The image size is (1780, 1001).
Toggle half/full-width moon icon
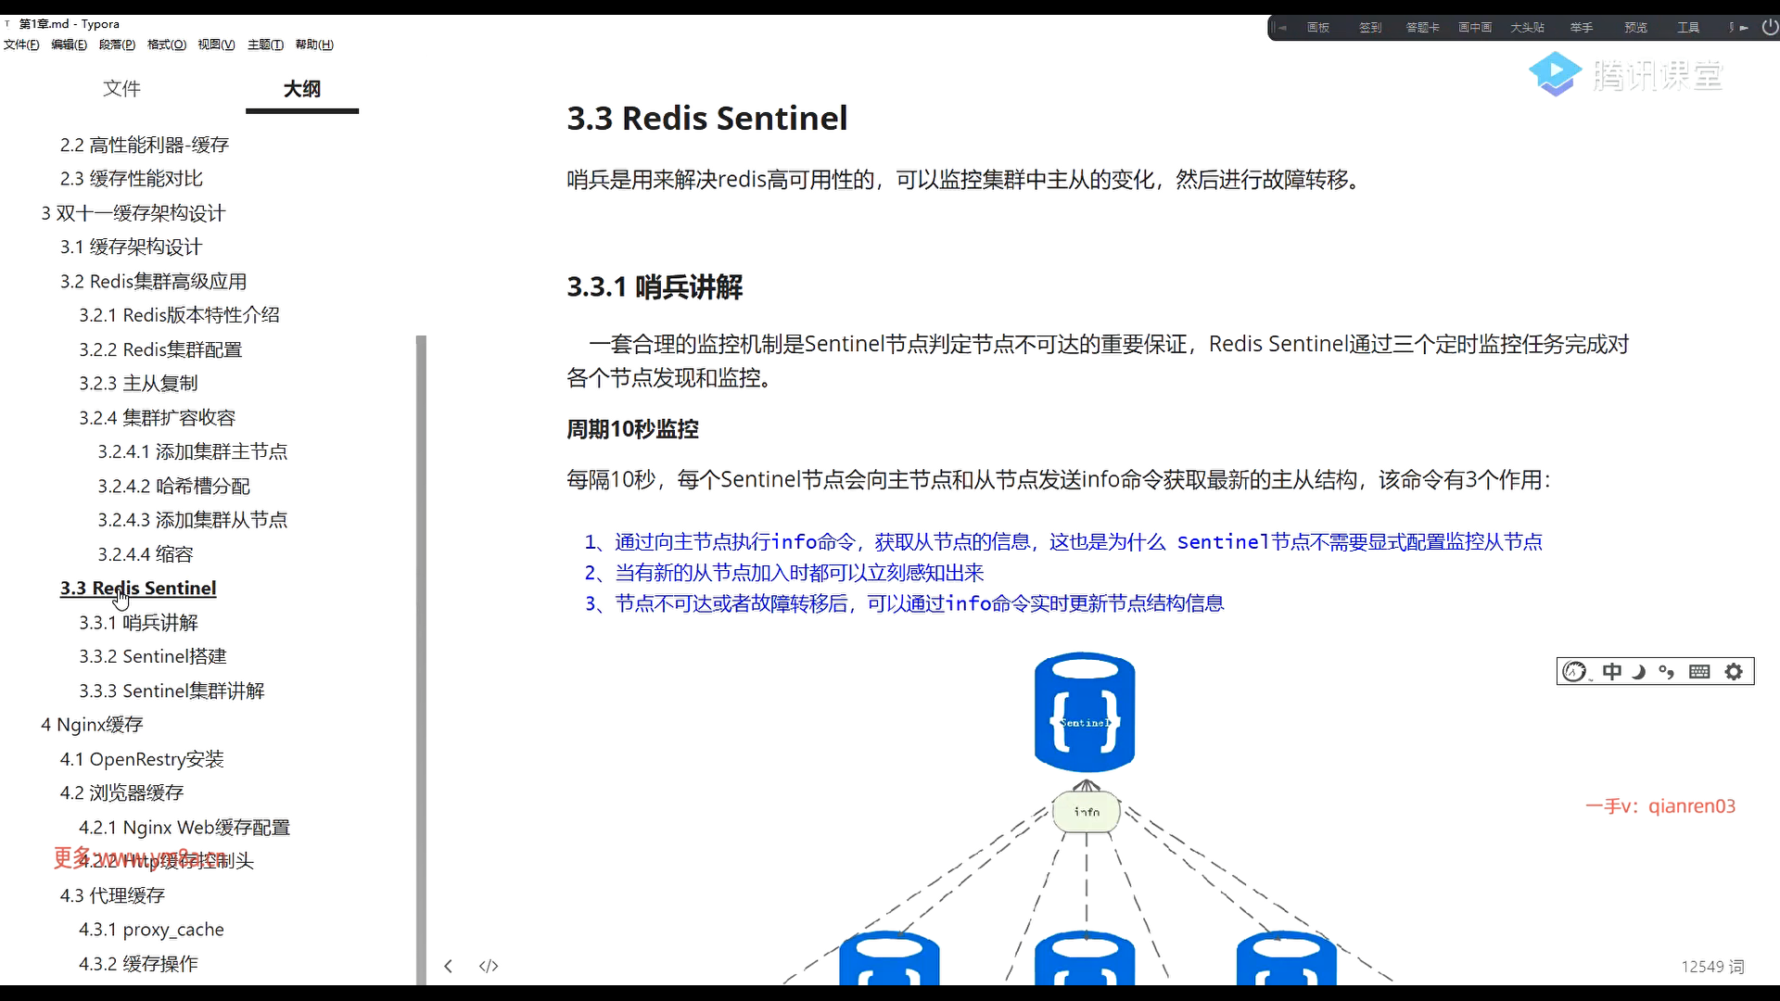point(1638,672)
